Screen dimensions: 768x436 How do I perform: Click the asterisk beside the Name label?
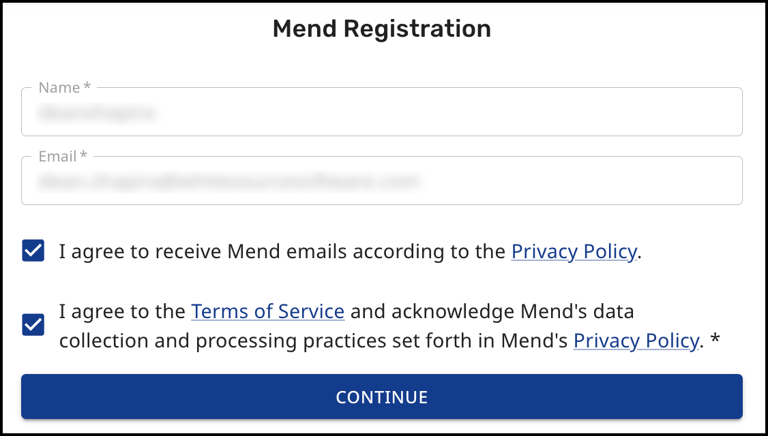(87, 87)
